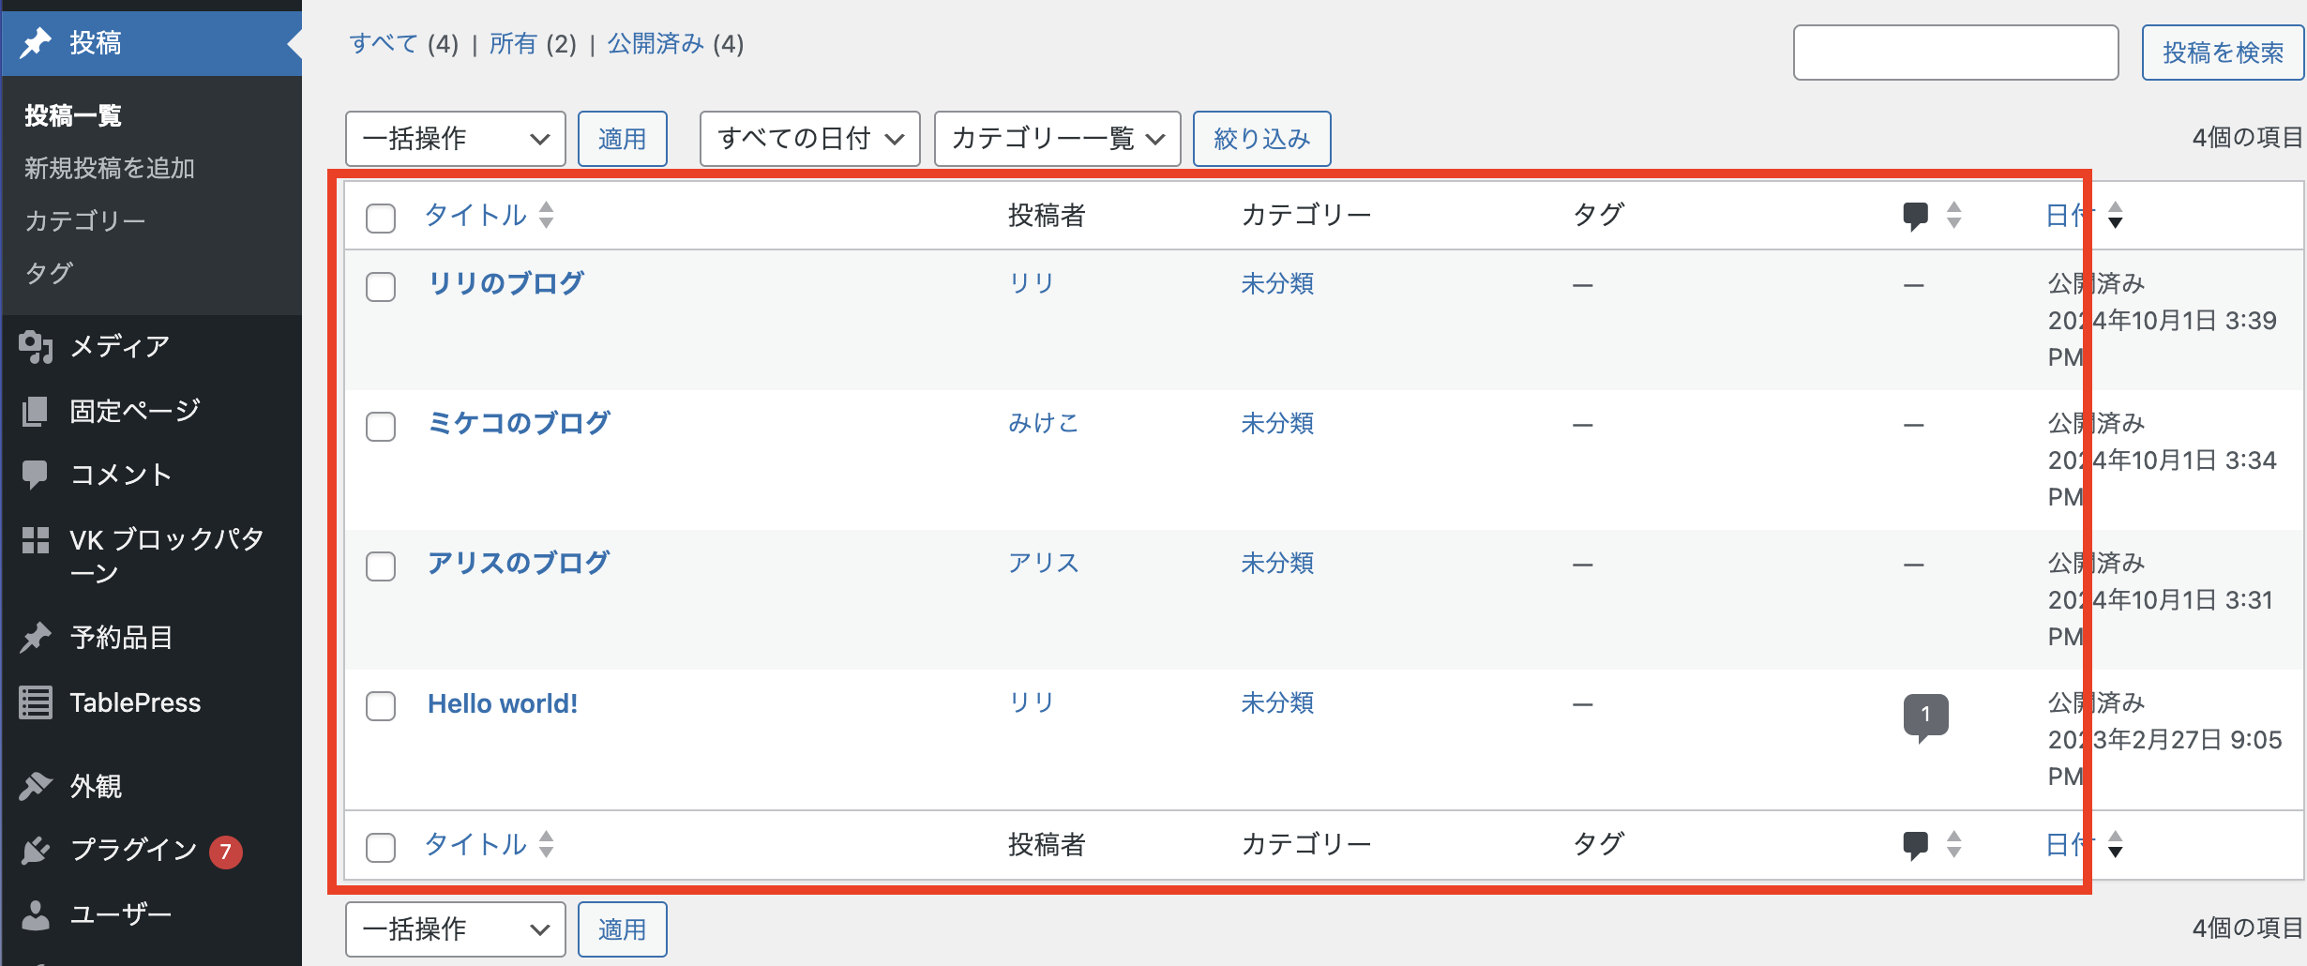The width and height of the screenshot is (2307, 966).
Task: Open the comment count bubble on Hello world!
Action: [x=1925, y=716]
